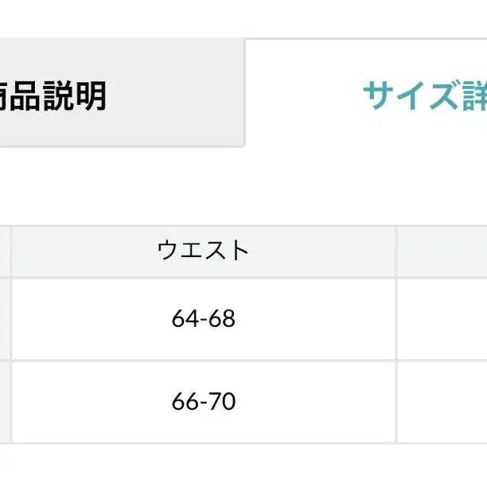Image resolution: width=487 pixels, height=487 pixels.
Task: Select the 64-68 waist cell
Action: [x=204, y=319]
